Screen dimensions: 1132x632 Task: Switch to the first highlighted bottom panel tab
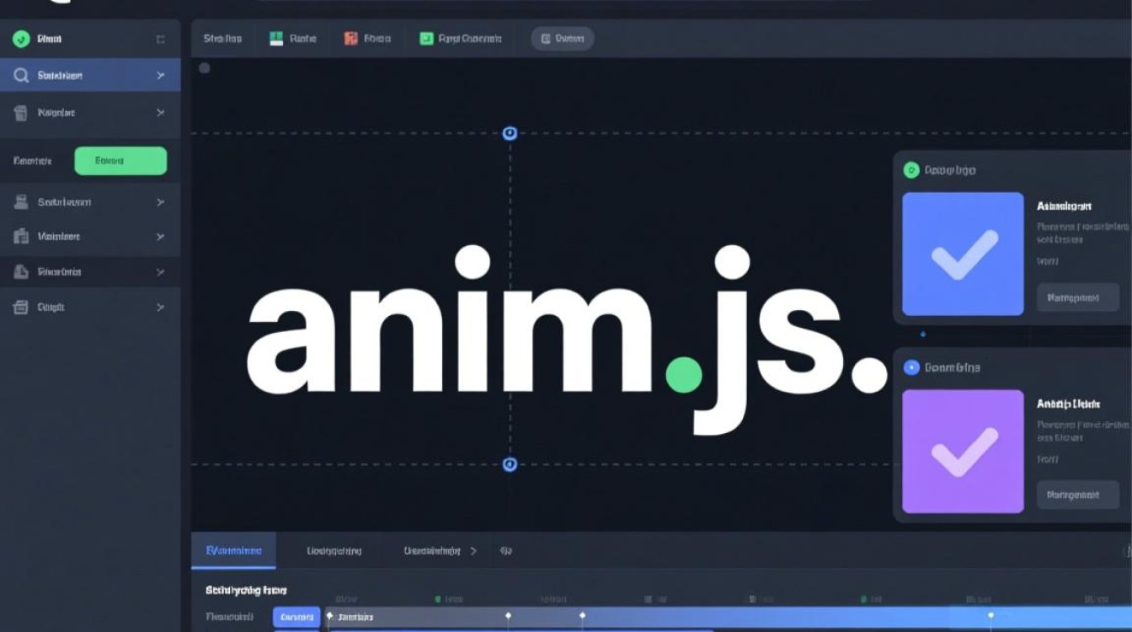tap(233, 550)
